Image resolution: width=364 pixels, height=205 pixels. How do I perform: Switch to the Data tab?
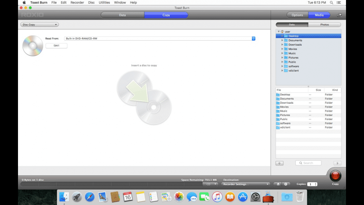click(x=122, y=15)
